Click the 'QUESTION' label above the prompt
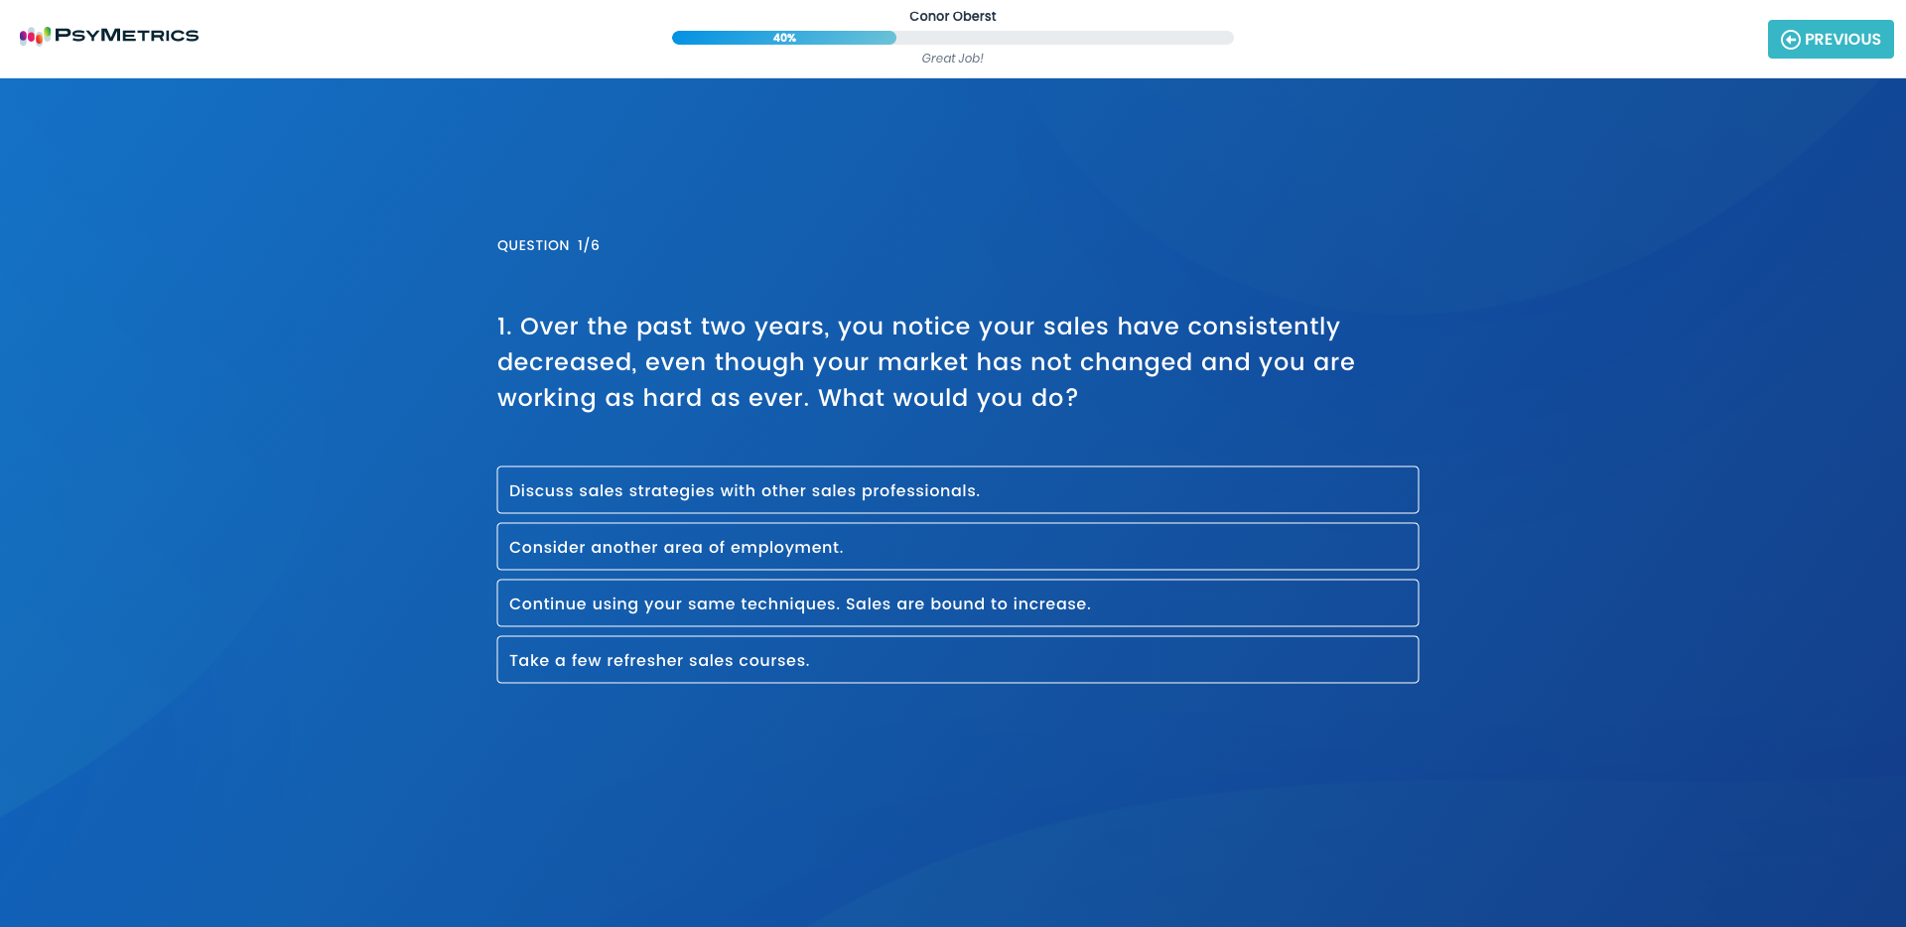Viewport: 1906px width, 927px height. (533, 245)
